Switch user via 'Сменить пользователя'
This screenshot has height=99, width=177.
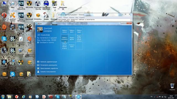point(46,71)
